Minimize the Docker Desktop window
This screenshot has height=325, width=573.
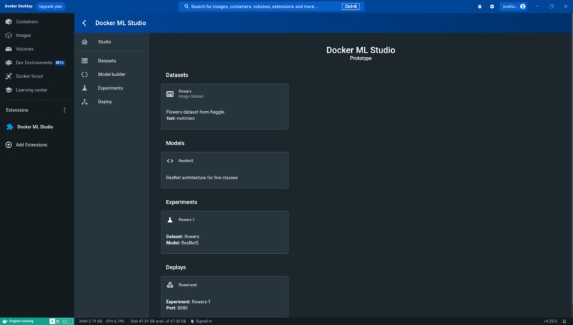coord(537,6)
